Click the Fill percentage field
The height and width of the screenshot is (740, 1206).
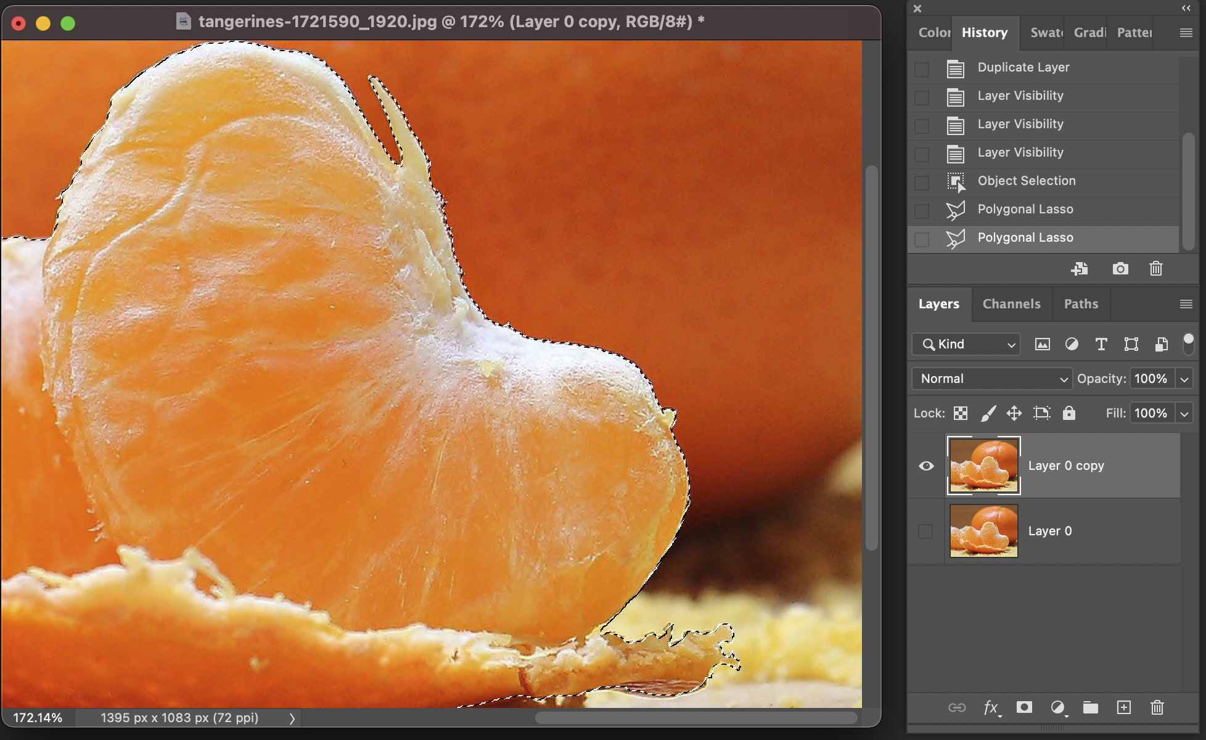pos(1151,413)
